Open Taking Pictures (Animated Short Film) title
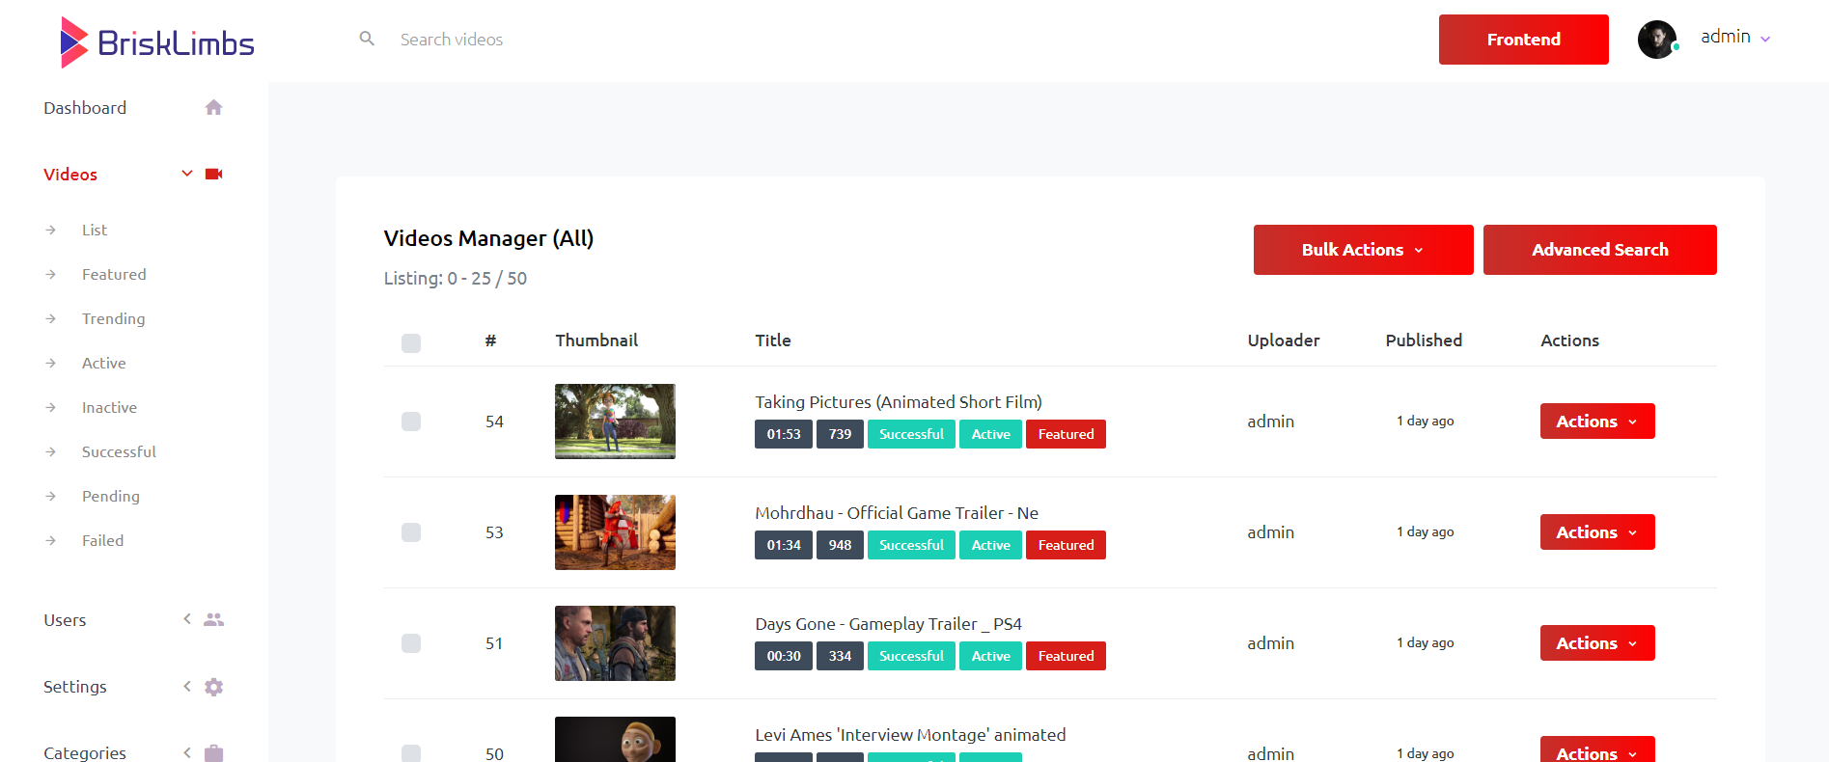Viewport: 1829px width, 762px height. pos(899,402)
